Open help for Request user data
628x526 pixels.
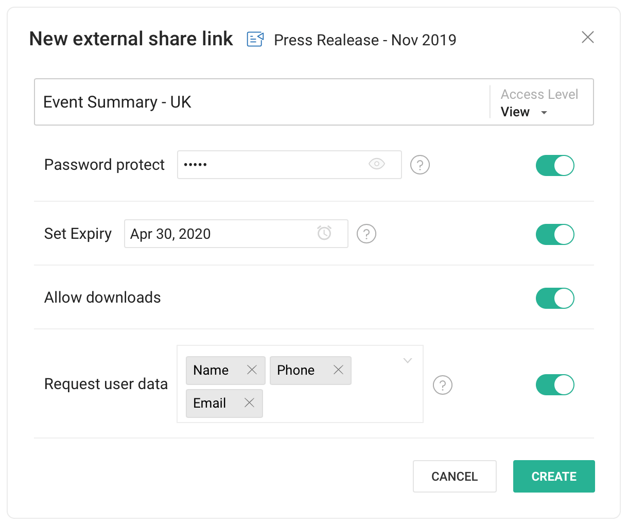pos(443,384)
